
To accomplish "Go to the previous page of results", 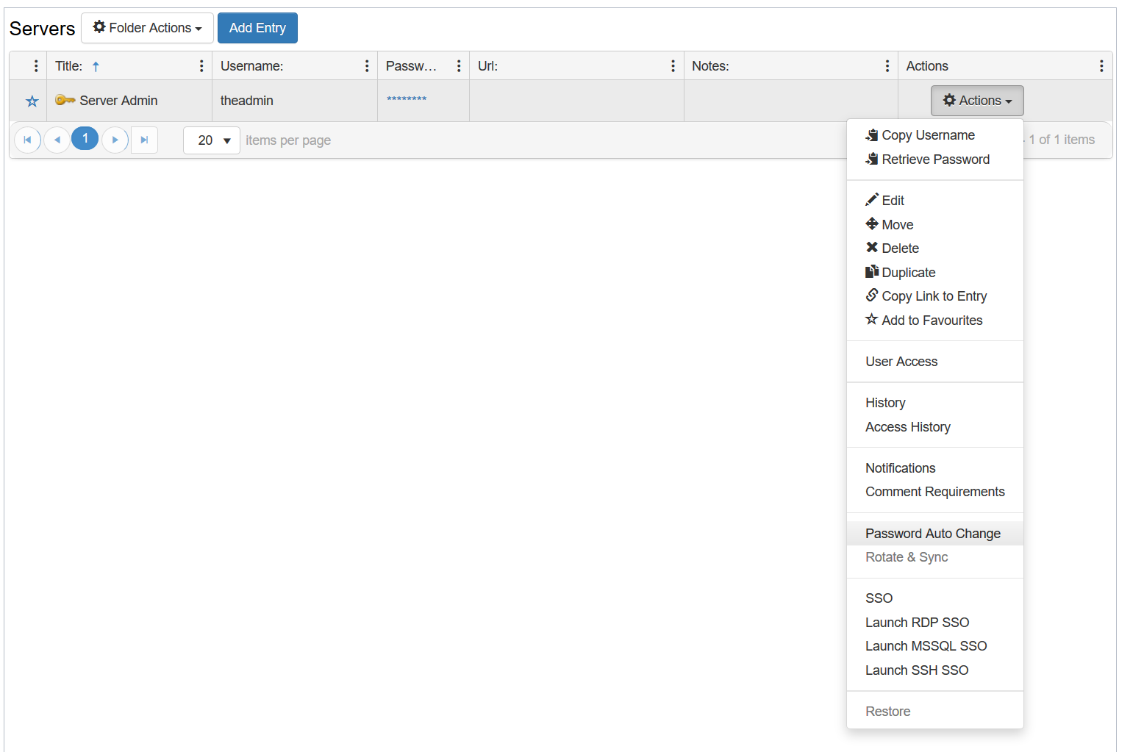I will 57,140.
